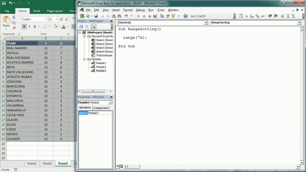
Task: Open the VBA File menu
Action: [x=88, y=10]
